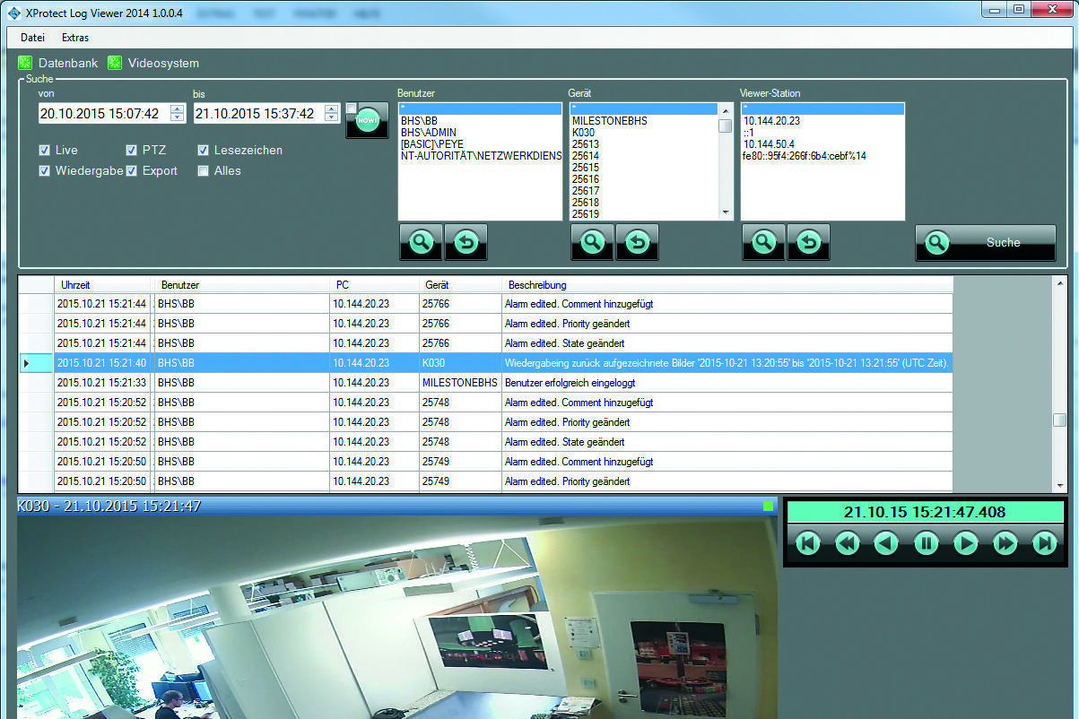Click the search icon below the Gerät list
The height and width of the screenshot is (719, 1079).
[x=592, y=242]
